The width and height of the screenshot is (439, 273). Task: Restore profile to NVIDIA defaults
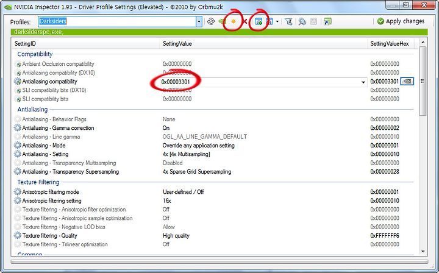point(222,21)
